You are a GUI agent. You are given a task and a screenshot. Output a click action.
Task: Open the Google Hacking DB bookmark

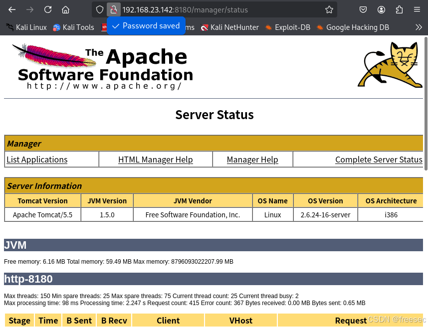point(353,27)
